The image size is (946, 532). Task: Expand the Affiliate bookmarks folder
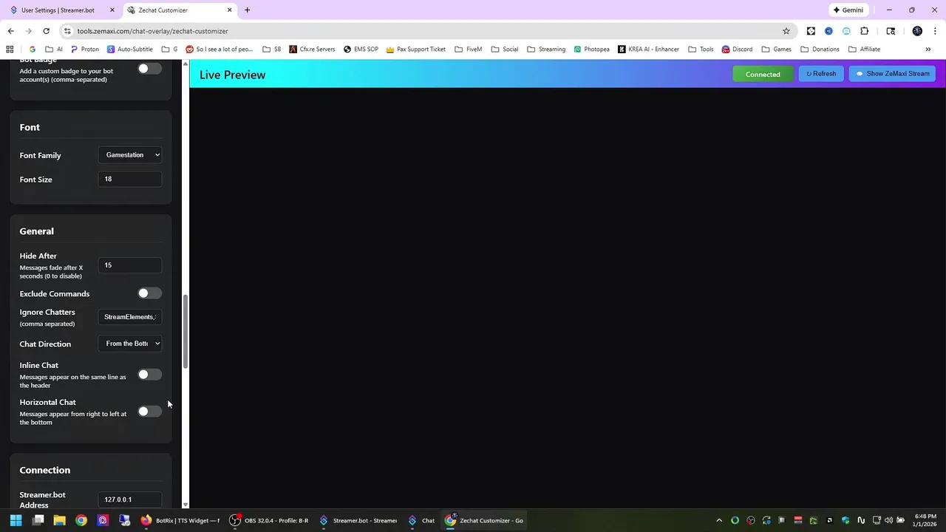click(864, 50)
